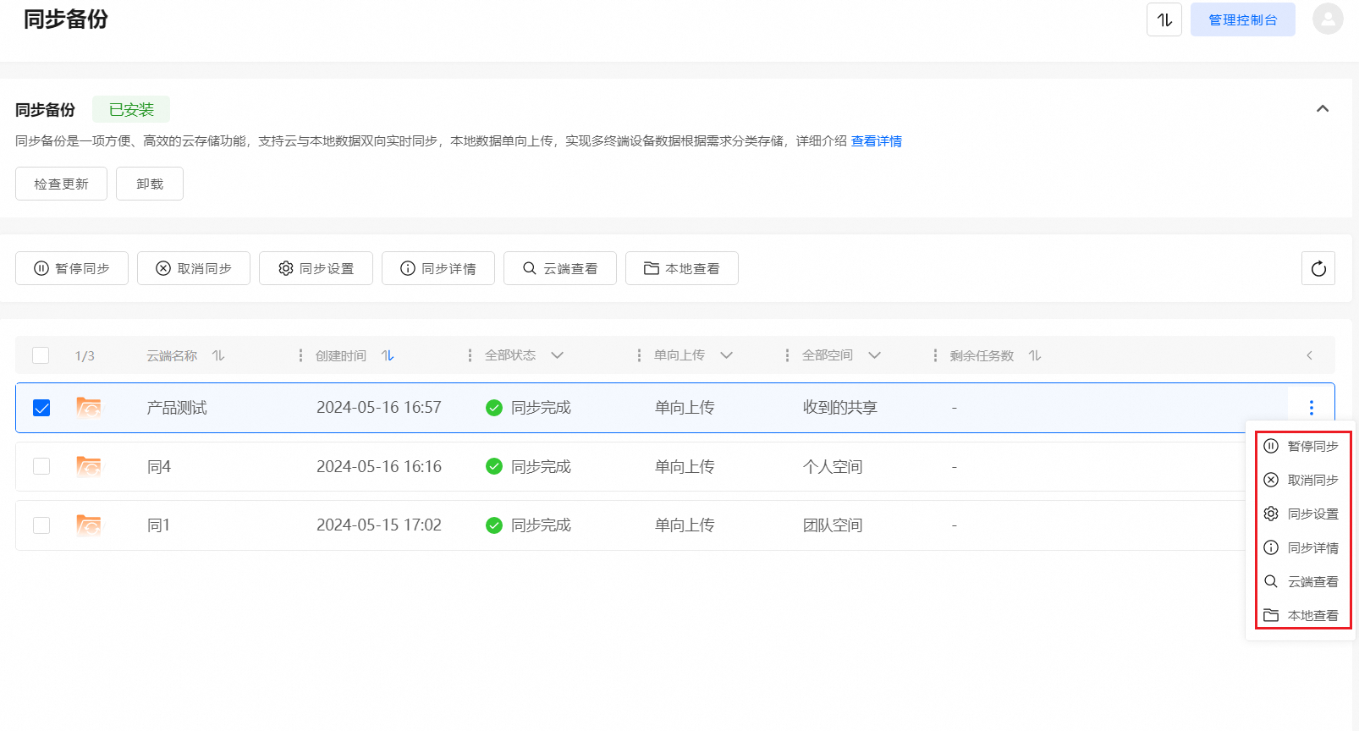
Task: Click the name 同4
Action: point(159,466)
